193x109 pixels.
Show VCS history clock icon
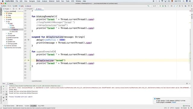click(180, 6)
